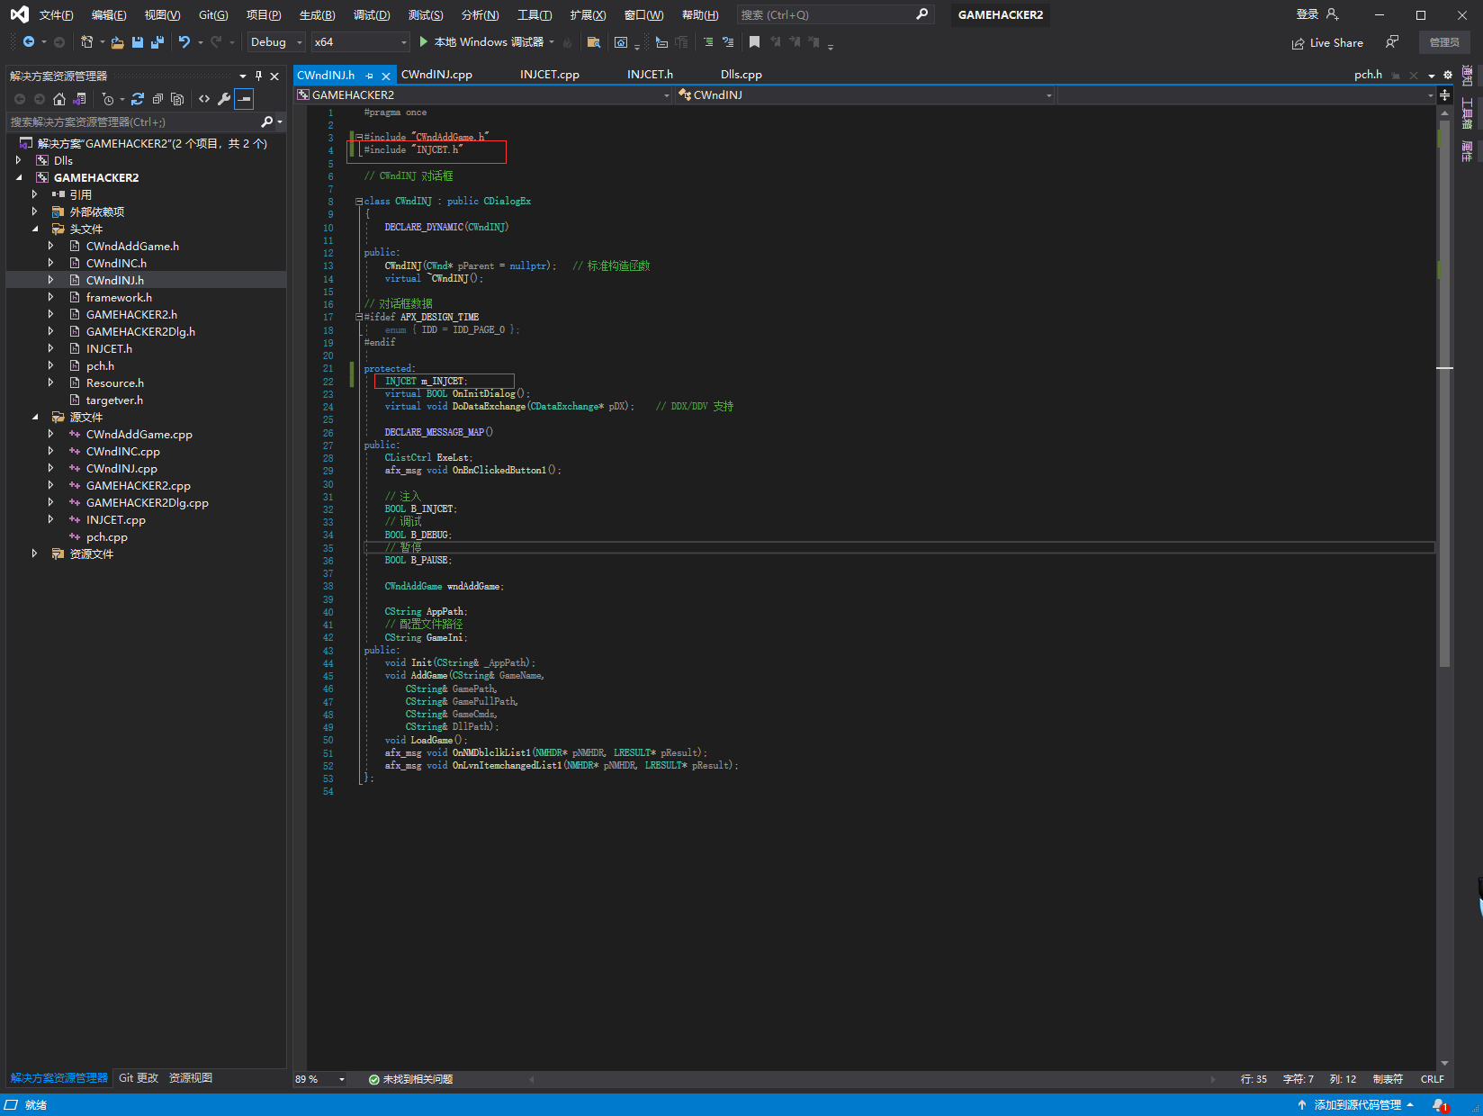Open the 调试(D) menu
This screenshot has width=1483, height=1116.
pyautogui.click(x=372, y=14)
